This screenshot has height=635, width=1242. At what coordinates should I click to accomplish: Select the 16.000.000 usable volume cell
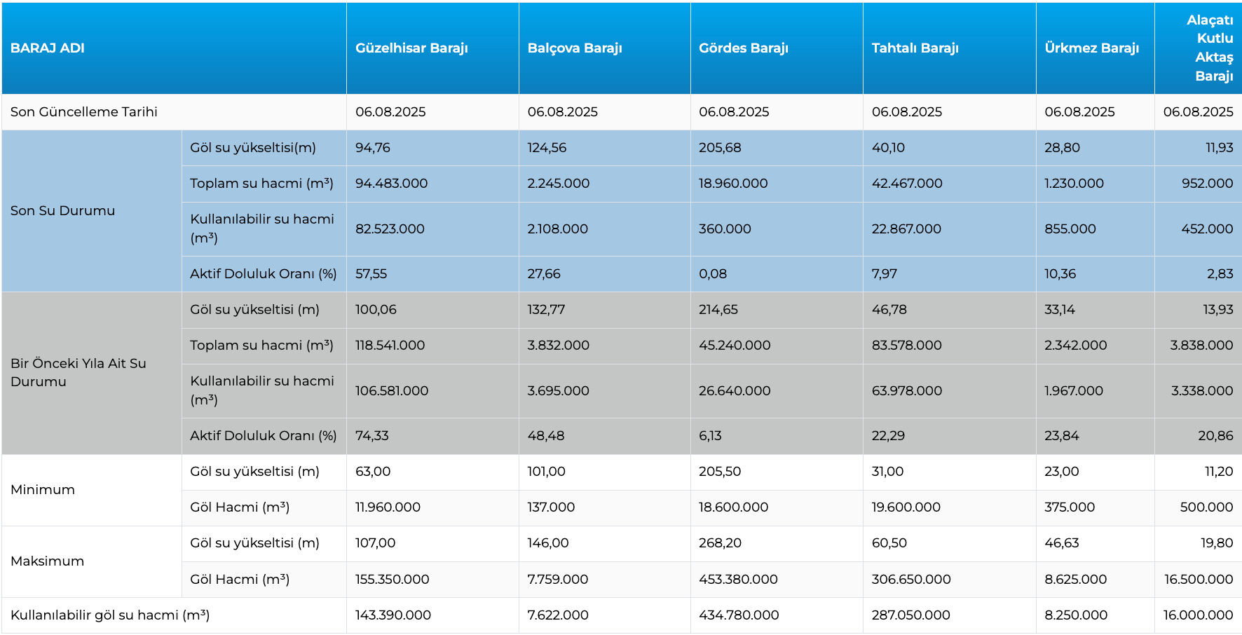point(1197,615)
